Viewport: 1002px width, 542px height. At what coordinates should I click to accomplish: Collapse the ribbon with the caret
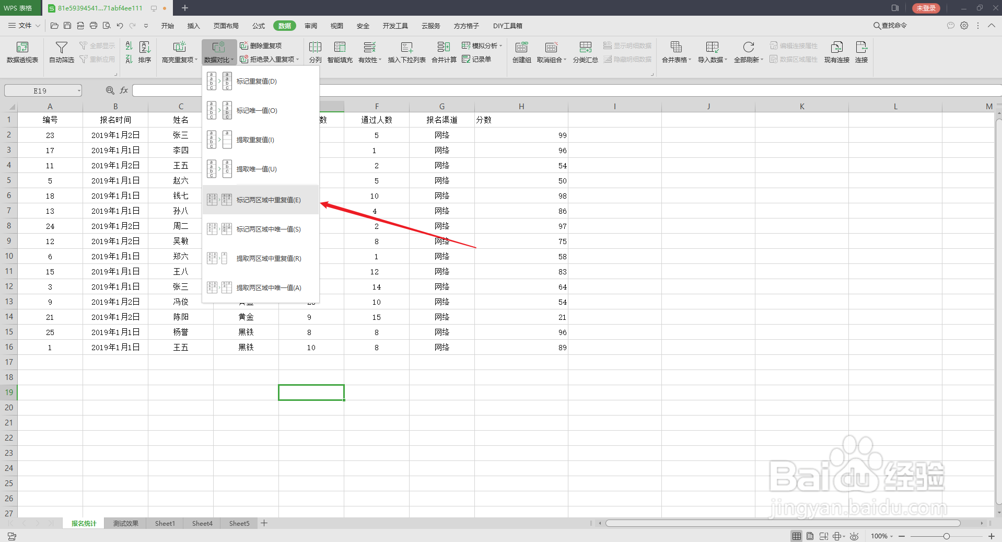tap(992, 26)
